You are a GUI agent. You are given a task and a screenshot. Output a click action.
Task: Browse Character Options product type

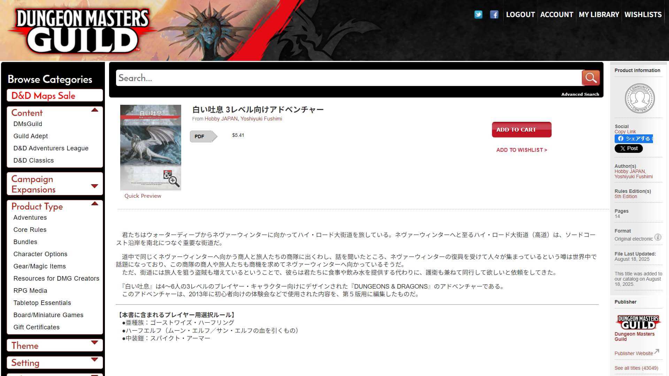pyautogui.click(x=40, y=254)
